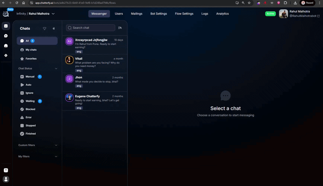Toggle the Active bot status badge
This screenshot has height=186, width=323.
point(270,14)
